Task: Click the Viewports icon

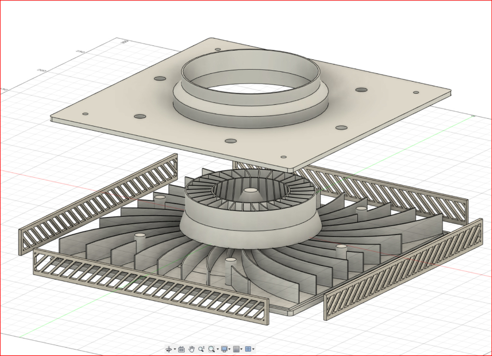Action: click(248, 349)
